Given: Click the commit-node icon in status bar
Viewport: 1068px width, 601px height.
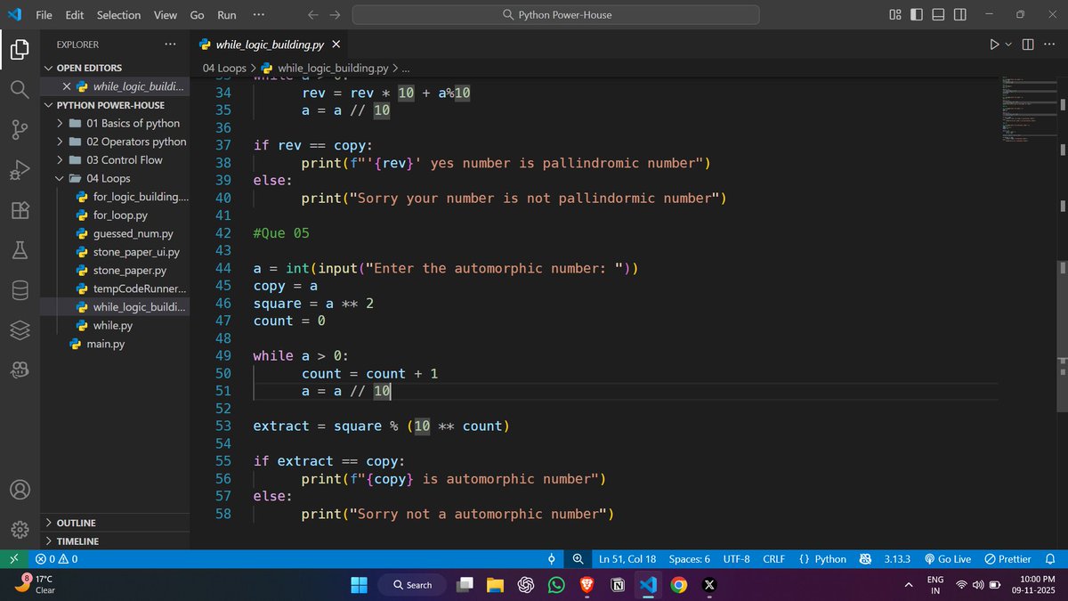Looking at the screenshot, I should [x=552, y=559].
